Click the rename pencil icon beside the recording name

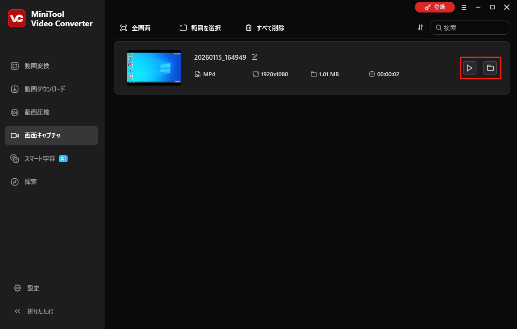pyautogui.click(x=254, y=57)
